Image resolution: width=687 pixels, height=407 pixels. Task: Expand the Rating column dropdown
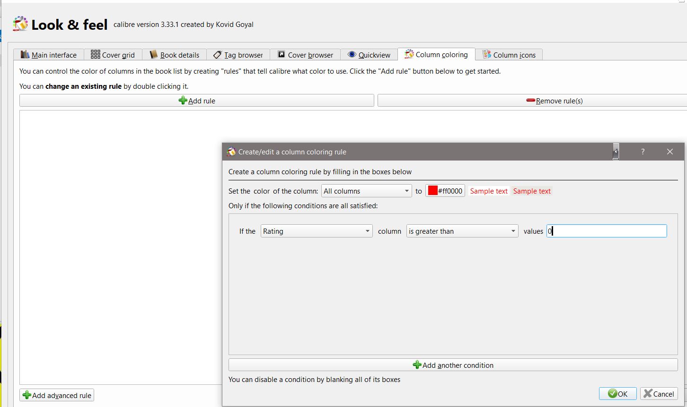tap(317, 231)
